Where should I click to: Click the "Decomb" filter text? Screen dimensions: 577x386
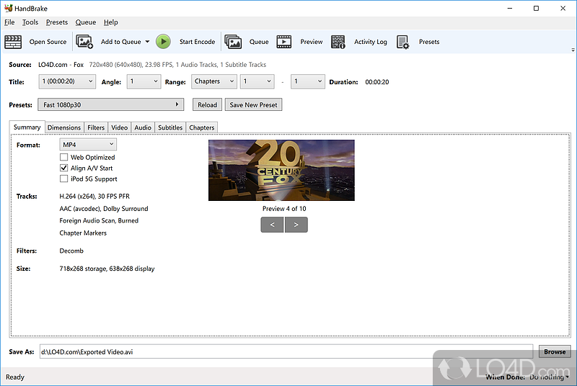pyautogui.click(x=71, y=251)
